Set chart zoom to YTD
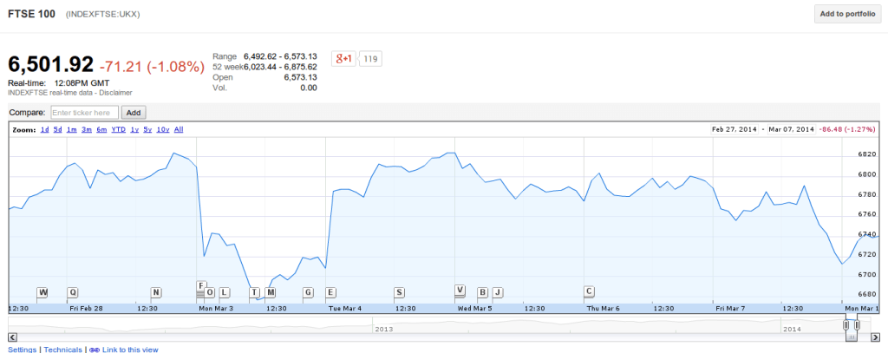 point(118,130)
